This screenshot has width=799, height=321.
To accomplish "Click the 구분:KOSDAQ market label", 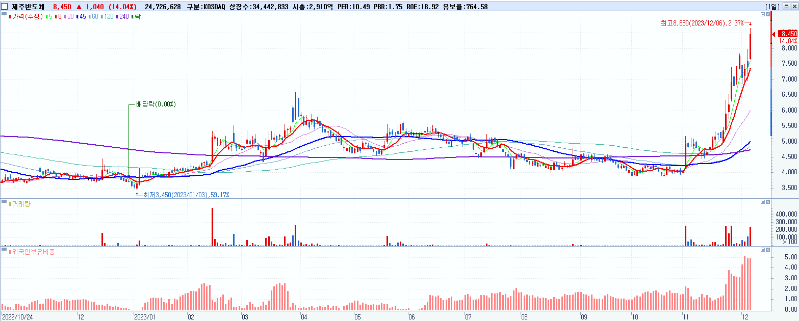I will (206, 7).
